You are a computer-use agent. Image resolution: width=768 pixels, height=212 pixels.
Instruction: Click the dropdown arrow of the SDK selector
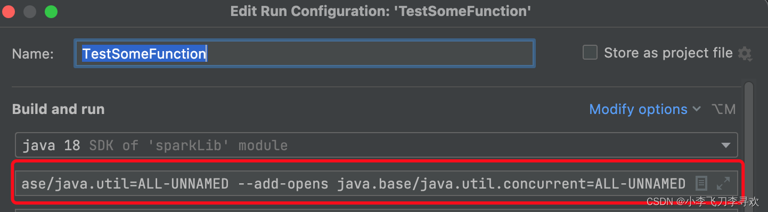[725, 145]
